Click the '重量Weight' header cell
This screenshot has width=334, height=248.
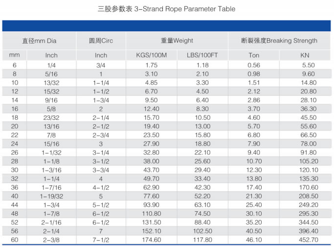pyautogui.click(x=177, y=41)
